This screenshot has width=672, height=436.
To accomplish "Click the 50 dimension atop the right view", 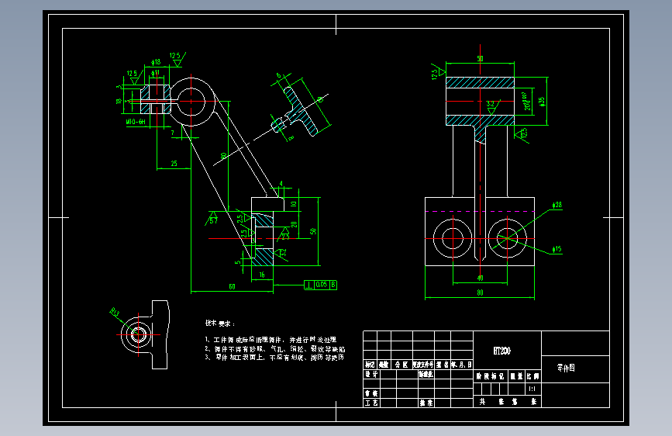I will tap(480, 58).
